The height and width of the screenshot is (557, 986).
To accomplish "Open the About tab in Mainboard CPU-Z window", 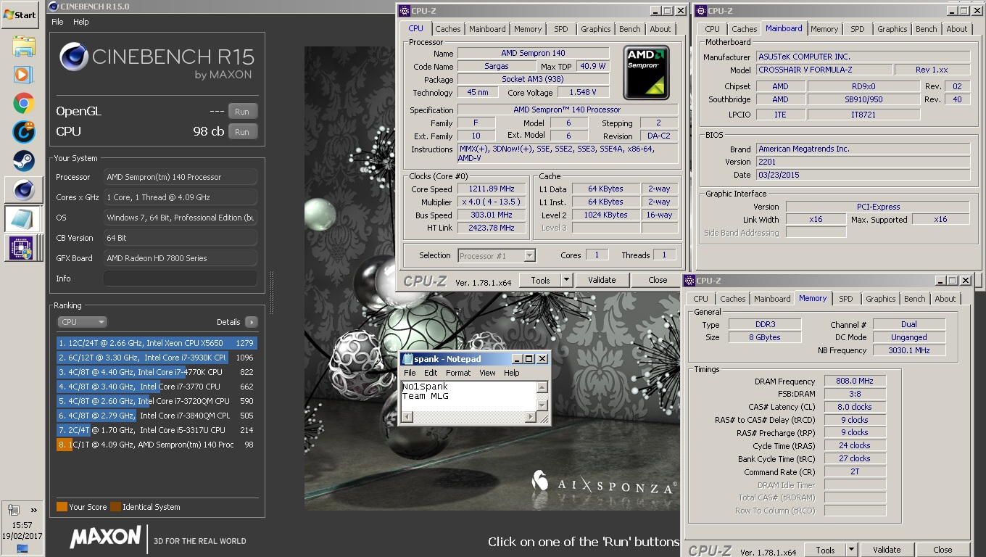I will tap(957, 29).
